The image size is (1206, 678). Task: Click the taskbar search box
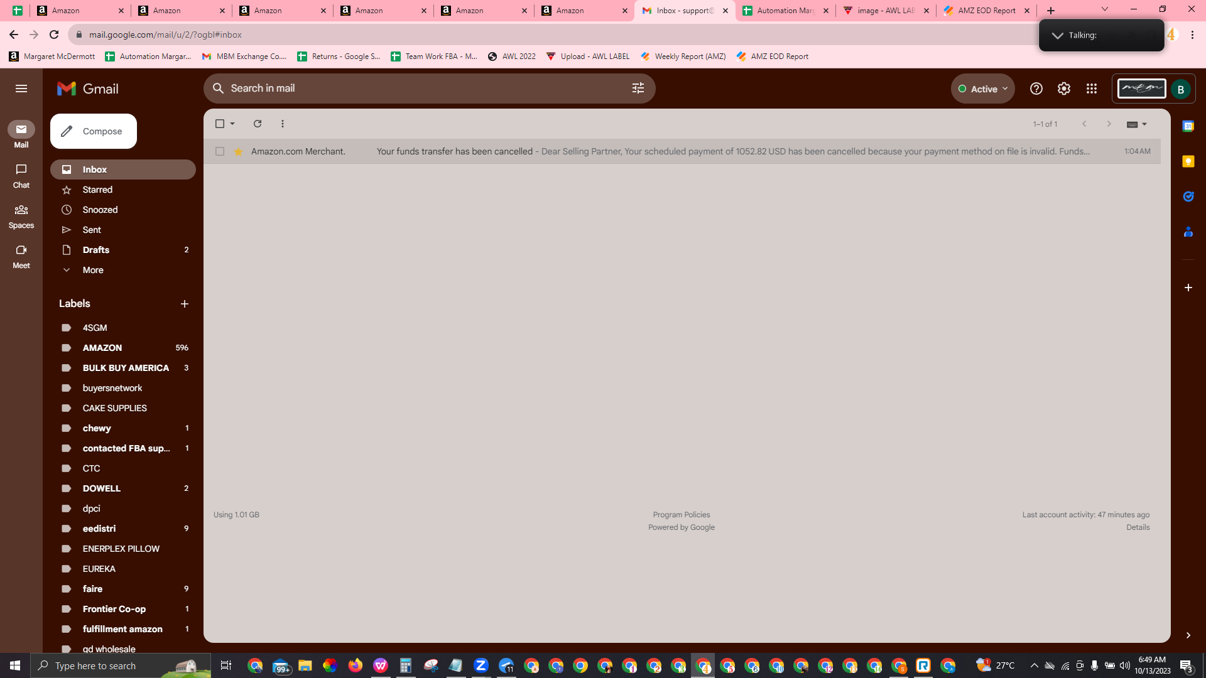pos(121,665)
